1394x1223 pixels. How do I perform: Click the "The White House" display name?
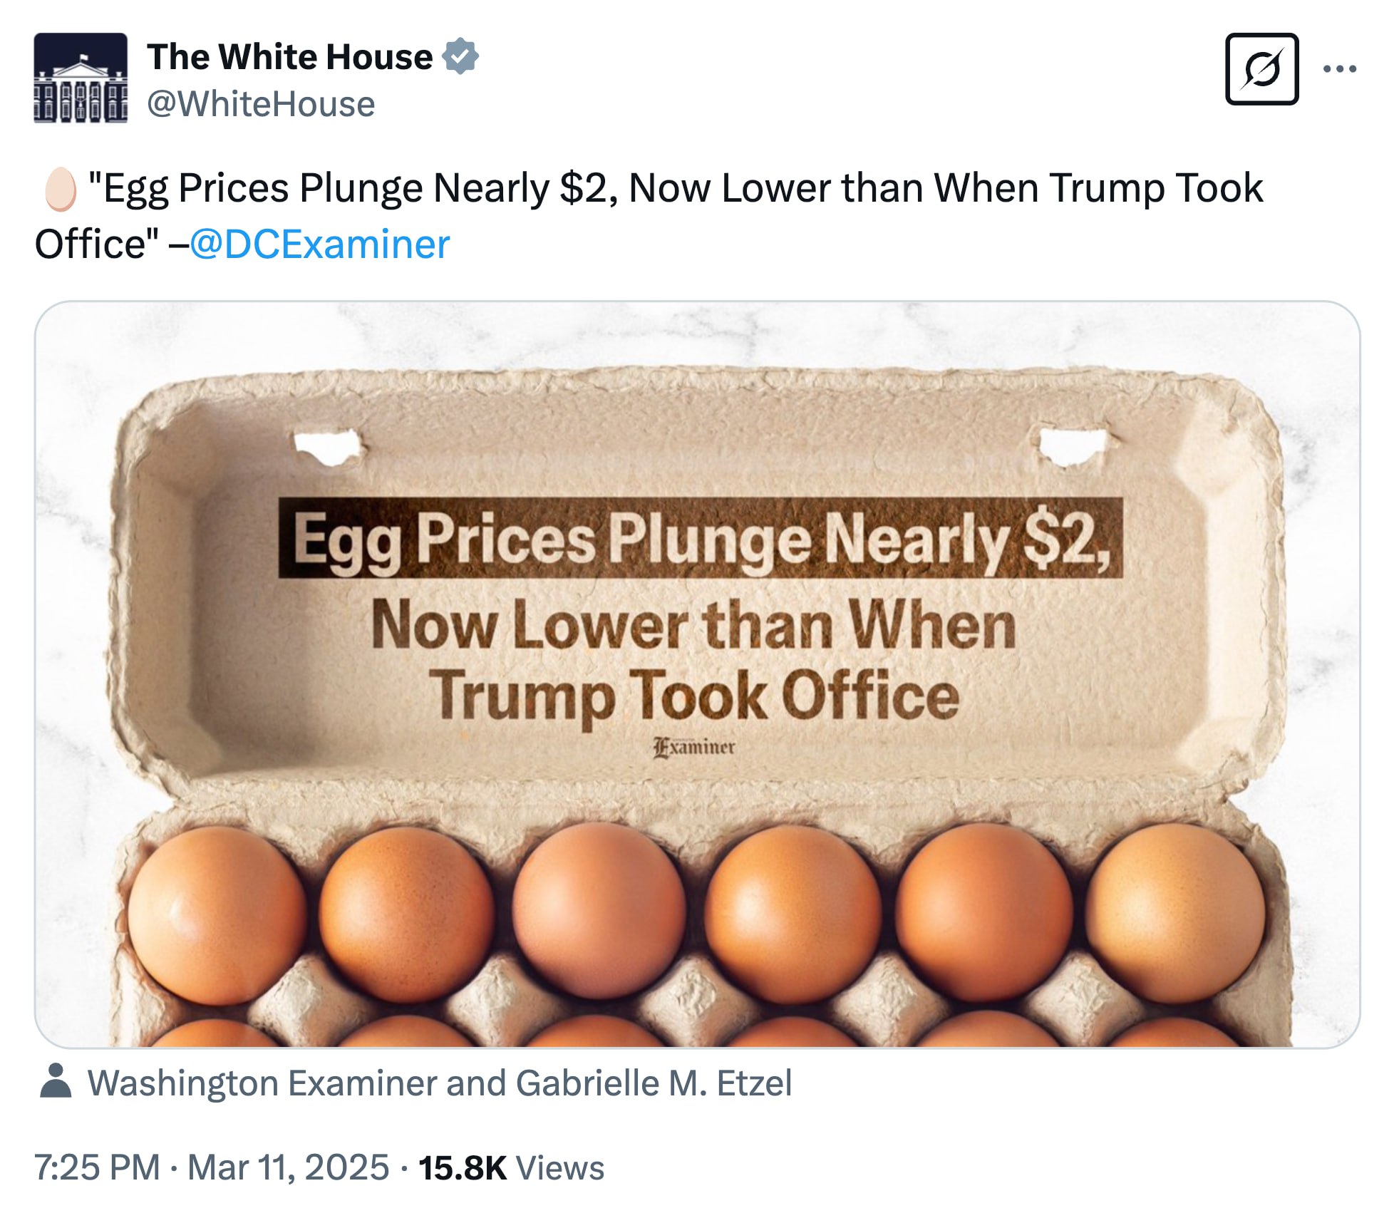[289, 56]
